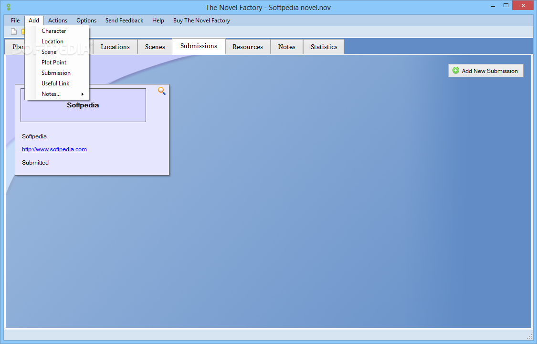Close the Novel Factory window
The width and height of the screenshot is (537, 344).
tap(523, 5)
